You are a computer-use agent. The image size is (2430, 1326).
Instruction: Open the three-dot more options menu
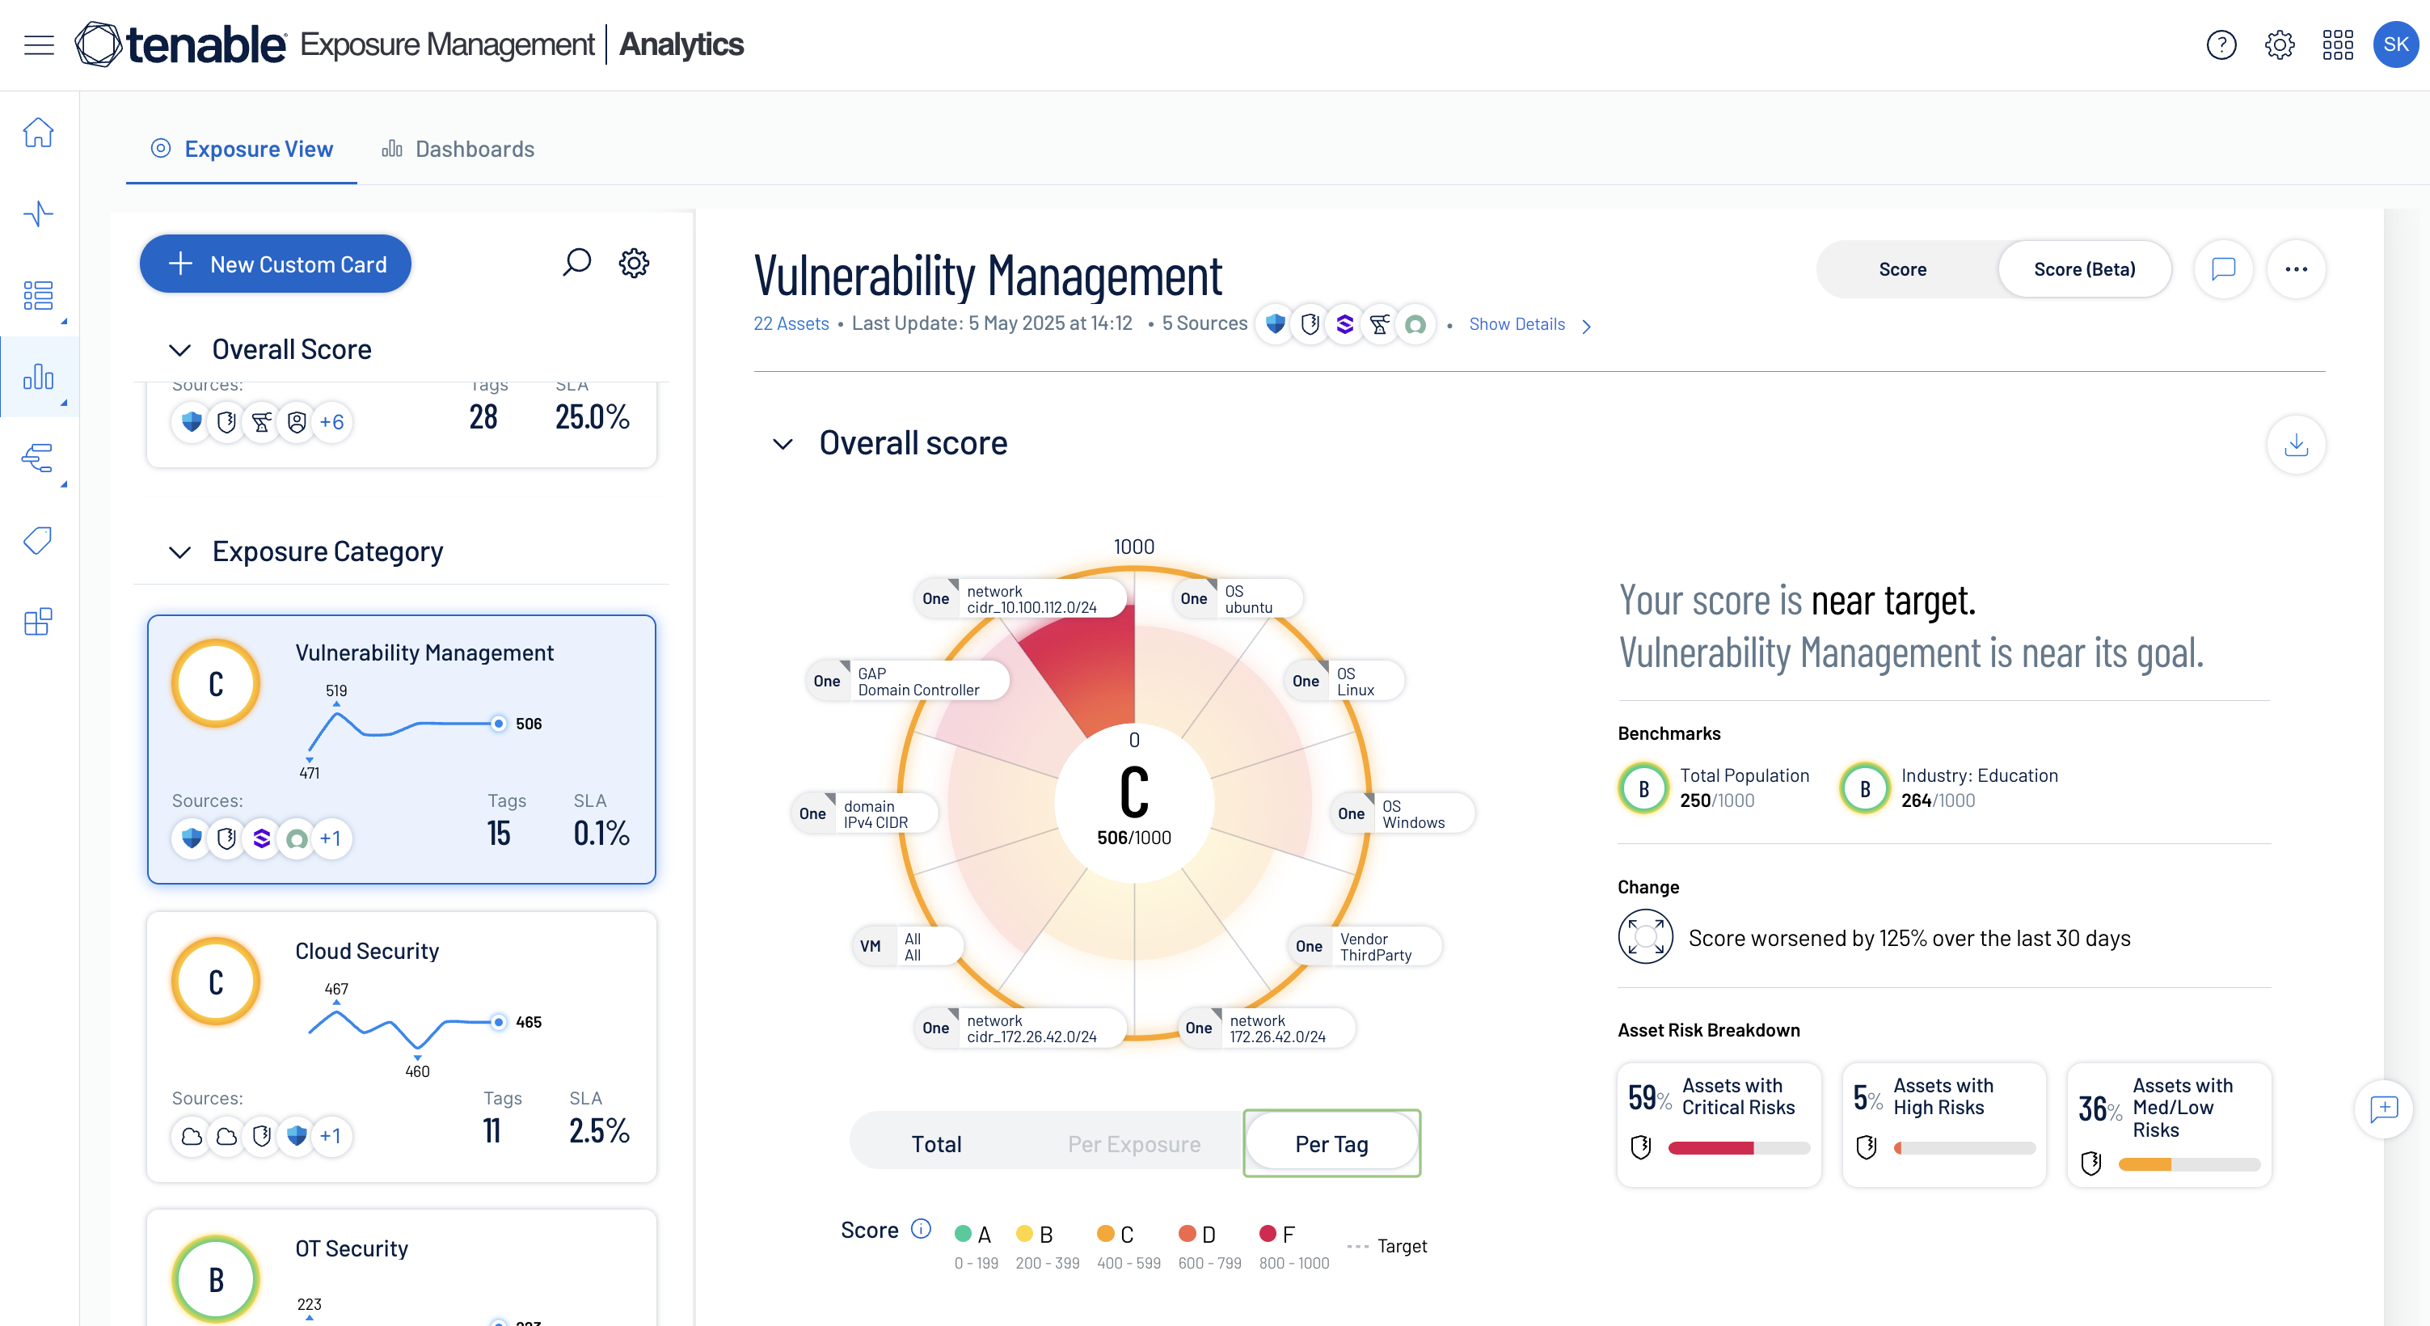click(x=2295, y=269)
